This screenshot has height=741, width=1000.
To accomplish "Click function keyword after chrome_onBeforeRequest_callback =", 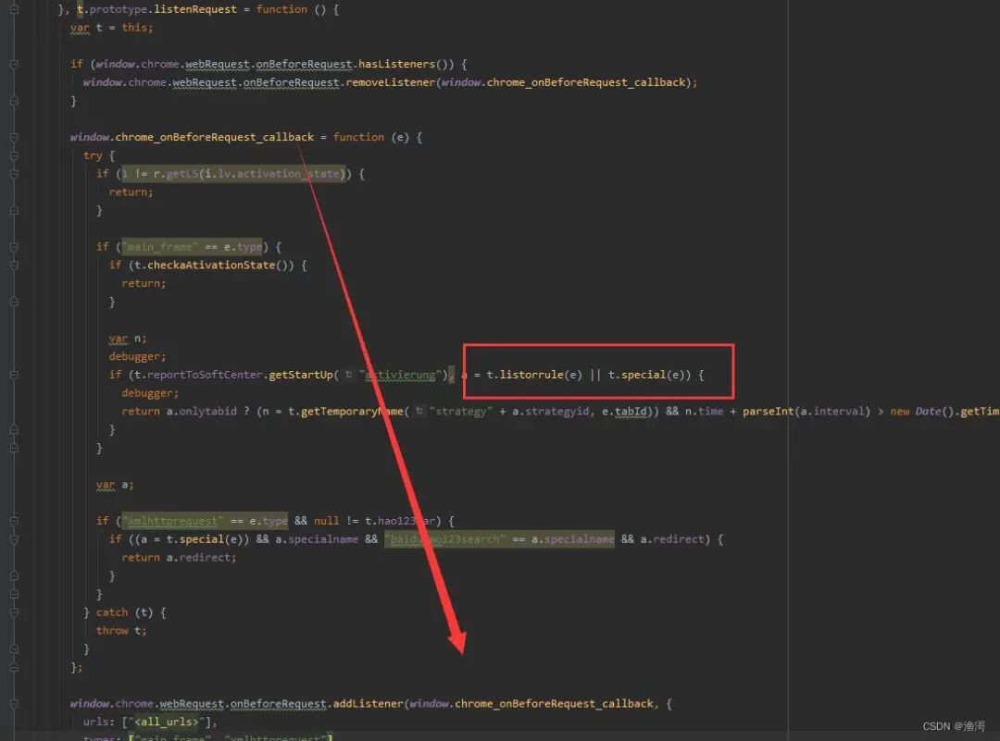I will click(x=358, y=137).
